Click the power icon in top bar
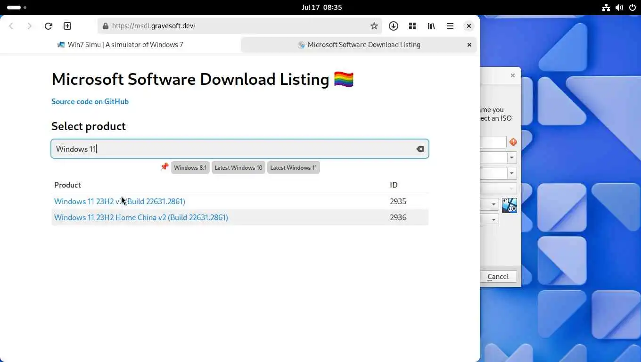Viewport: 641px width, 362px height. click(632, 8)
